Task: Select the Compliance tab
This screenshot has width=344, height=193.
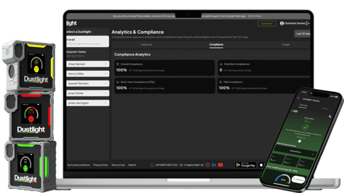Action: coord(216,45)
